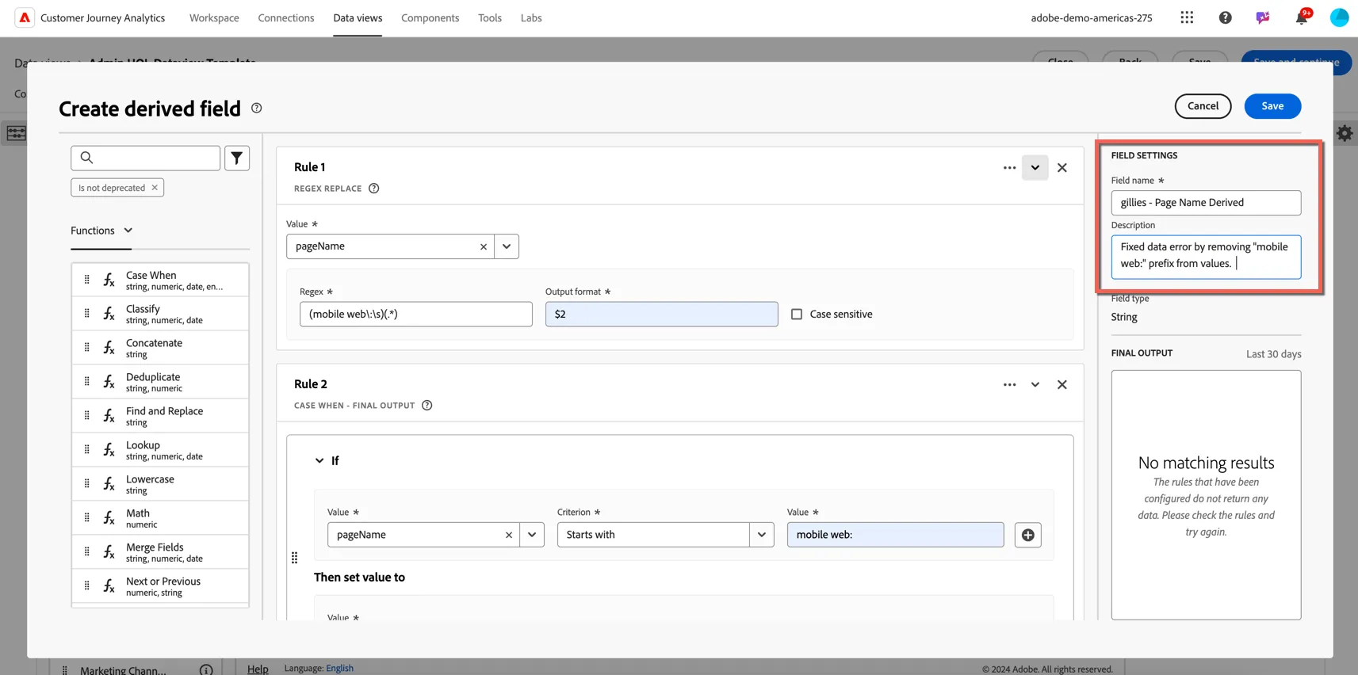This screenshot has height=675, width=1358.
Task: Open the purple feedback chat icon
Action: [1263, 17]
